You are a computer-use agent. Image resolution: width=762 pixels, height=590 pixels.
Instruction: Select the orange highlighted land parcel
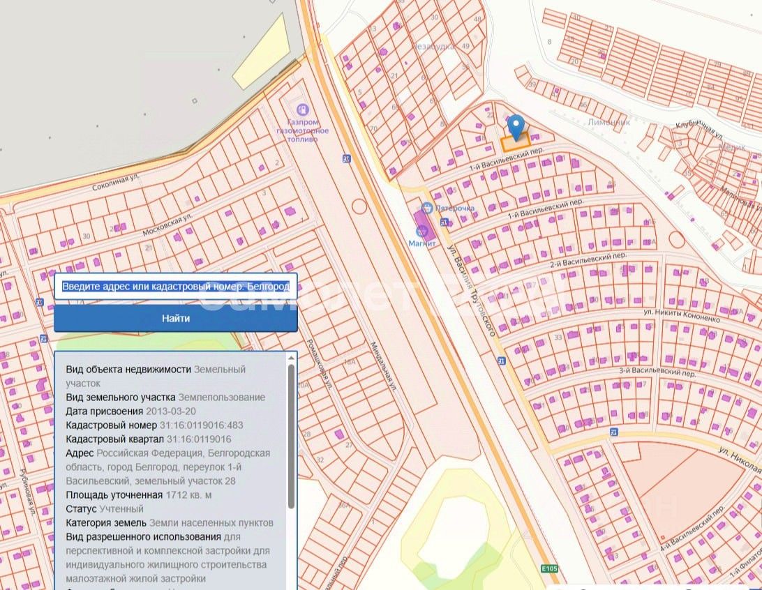point(515,142)
